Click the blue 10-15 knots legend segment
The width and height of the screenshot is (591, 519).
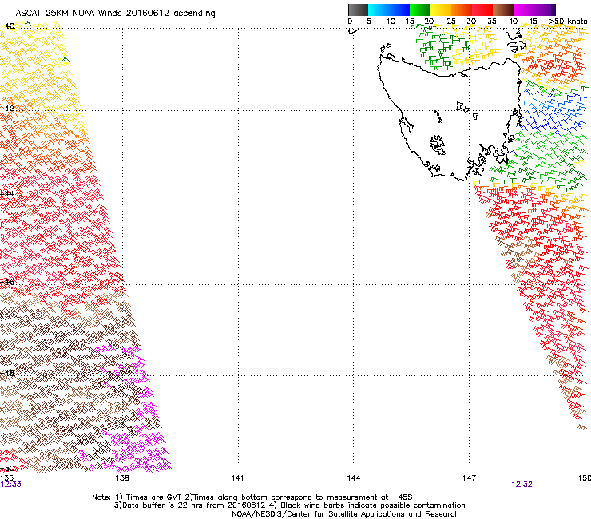[x=399, y=10]
